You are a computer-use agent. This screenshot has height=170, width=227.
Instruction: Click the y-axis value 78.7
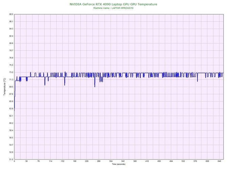coord(11,51)
